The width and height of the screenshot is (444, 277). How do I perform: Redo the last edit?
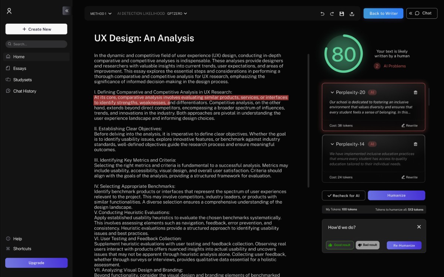(x=332, y=14)
